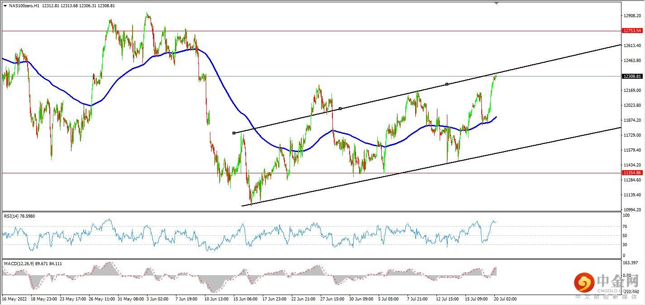Select the middle anchor square of the upper channel line
This screenshot has height=305, width=645.
(x=340, y=109)
